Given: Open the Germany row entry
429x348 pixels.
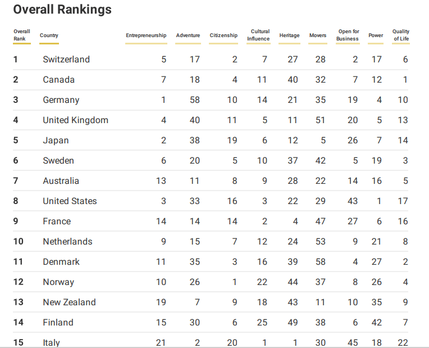Looking at the screenshot, I should point(61,100).
